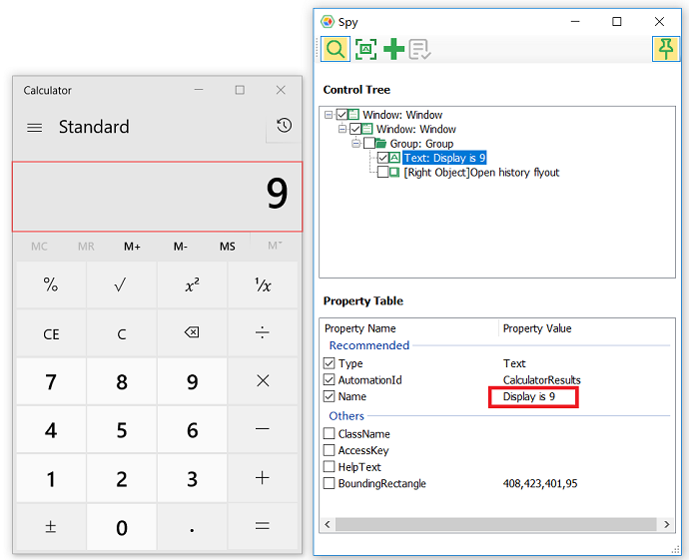This screenshot has width=689, height=560.
Task: Uncheck the AutomationId property checkbox
Action: tap(330, 380)
